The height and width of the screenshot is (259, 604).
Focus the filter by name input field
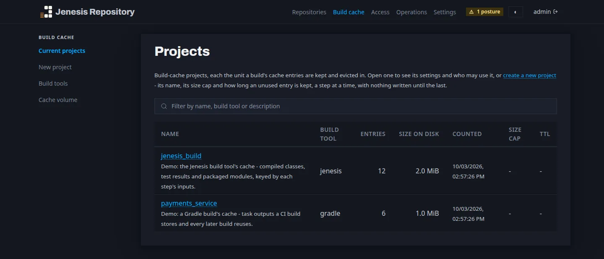coord(356,106)
